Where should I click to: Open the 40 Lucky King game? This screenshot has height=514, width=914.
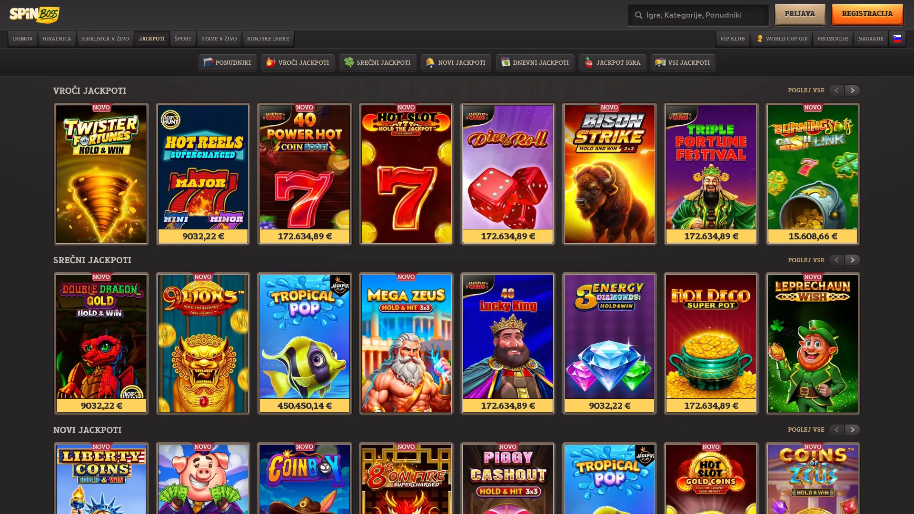pos(508,344)
